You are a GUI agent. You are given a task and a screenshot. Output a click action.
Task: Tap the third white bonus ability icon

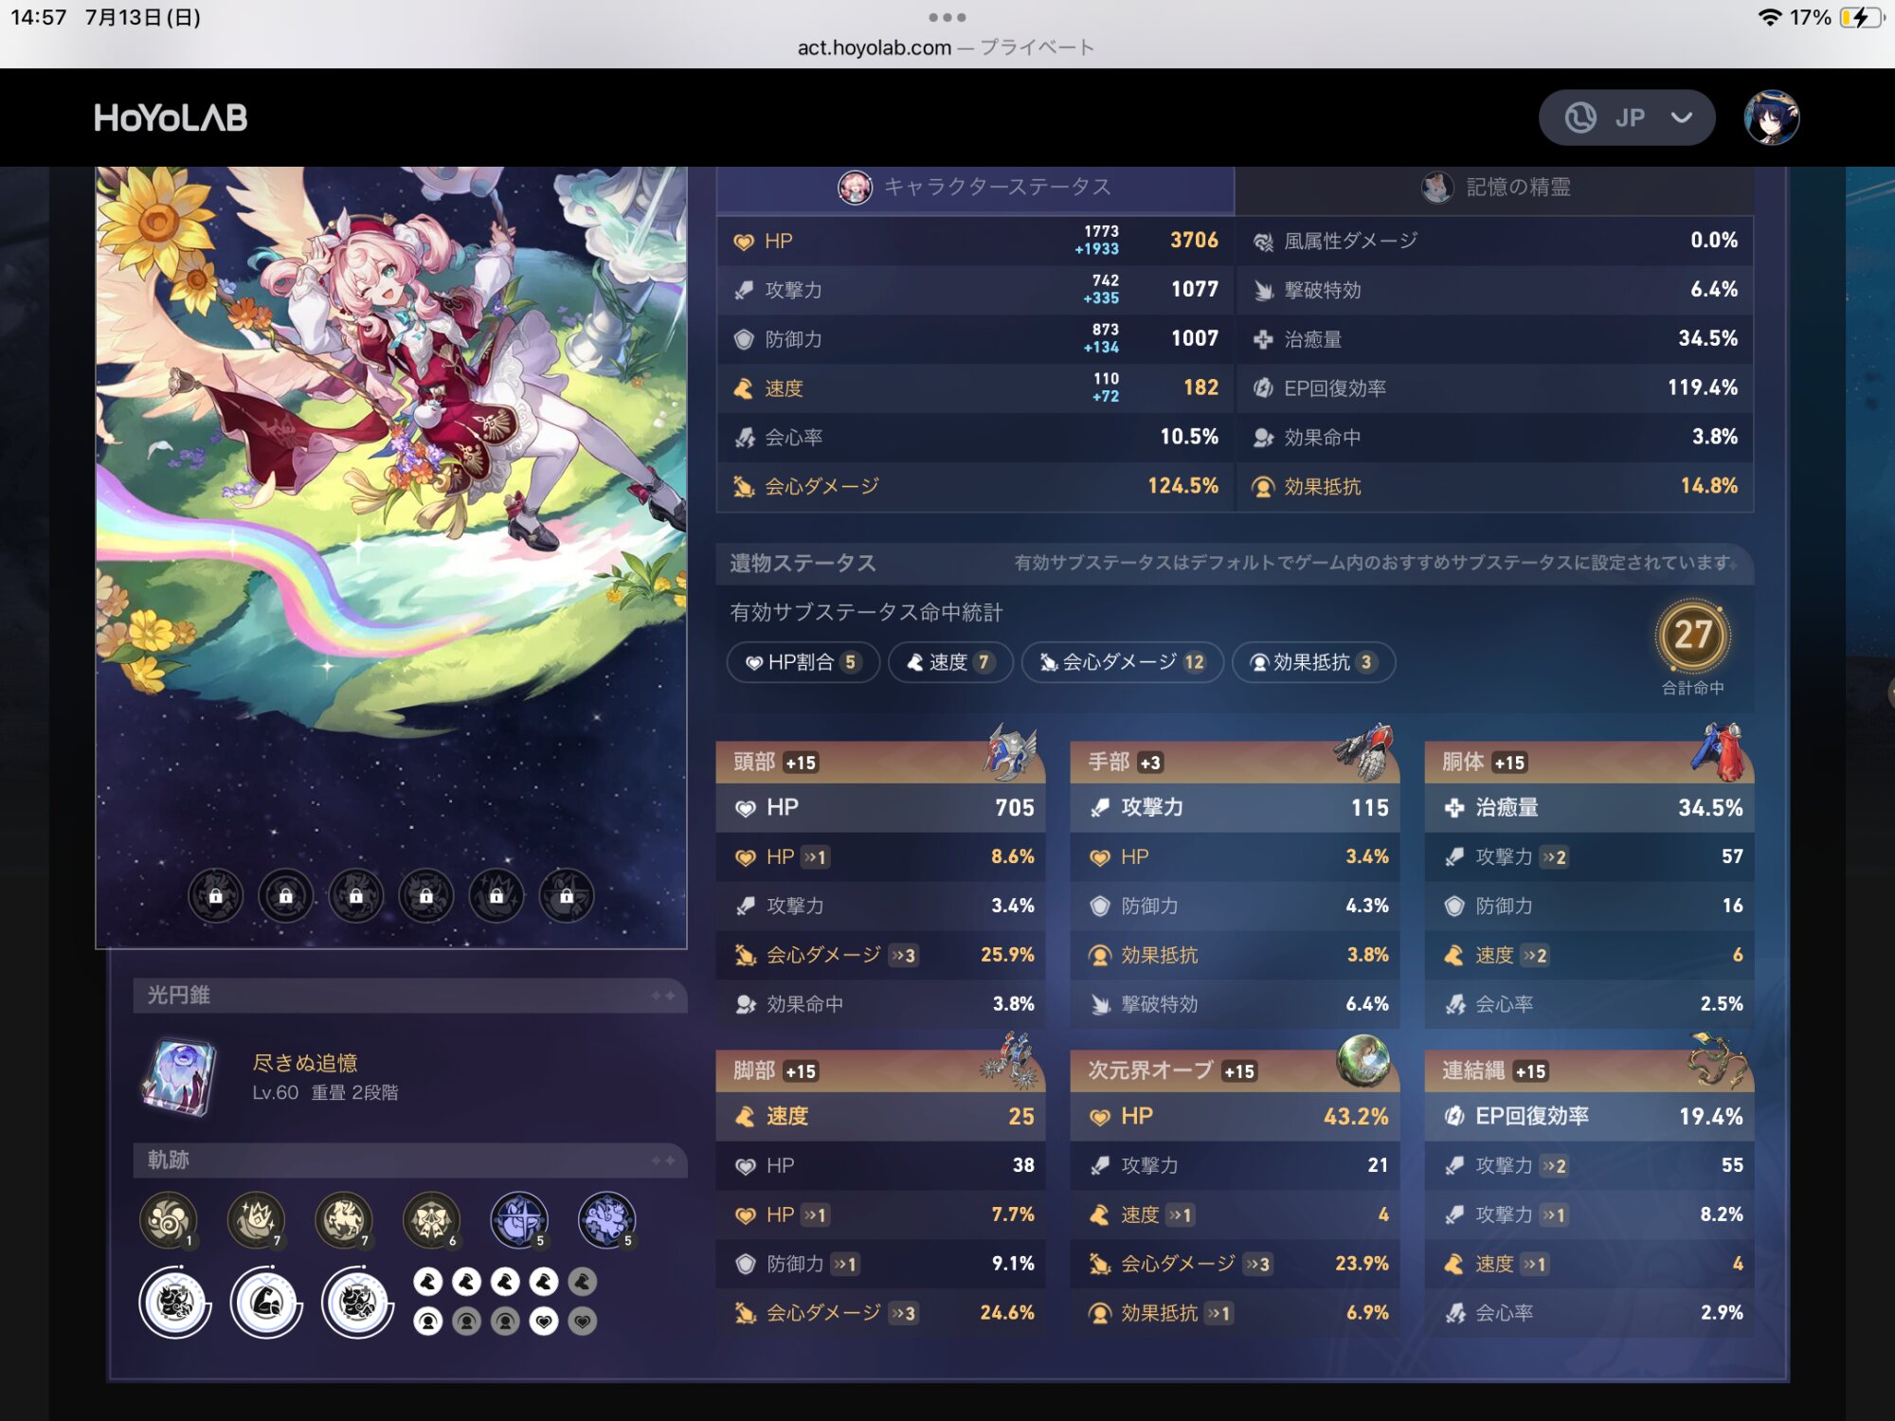[358, 1303]
